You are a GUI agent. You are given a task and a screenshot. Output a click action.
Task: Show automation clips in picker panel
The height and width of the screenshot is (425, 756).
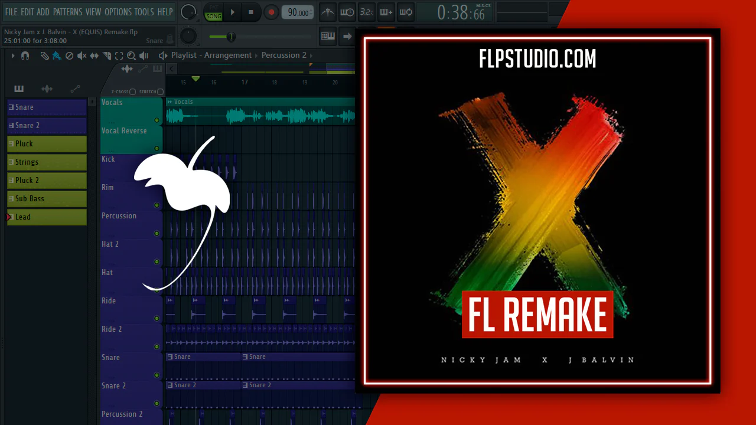[75, 89]
